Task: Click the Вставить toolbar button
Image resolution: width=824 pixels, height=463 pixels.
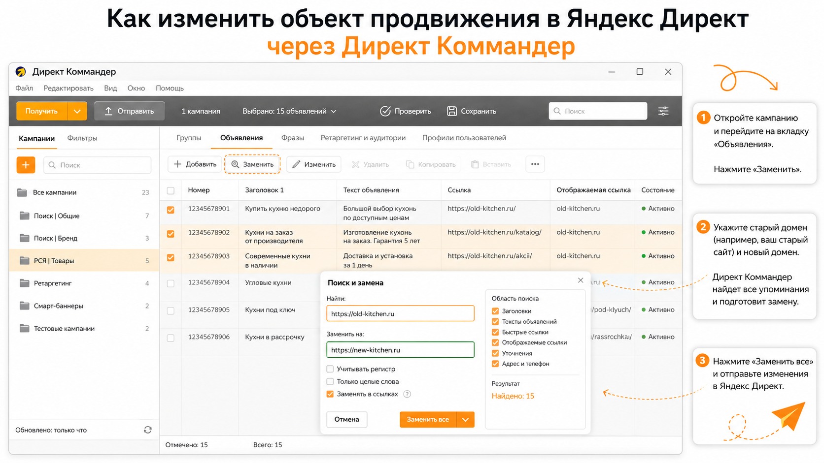Action: pyautogui.click(x=491, y=164)
